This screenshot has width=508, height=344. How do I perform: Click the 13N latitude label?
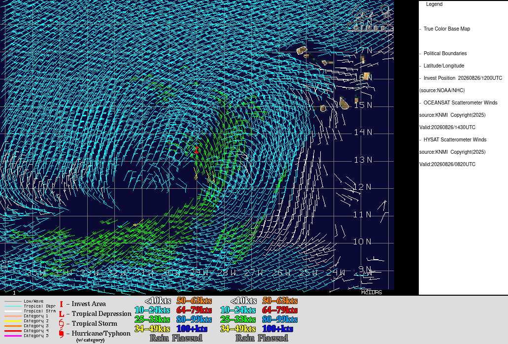tap(363, 160)
